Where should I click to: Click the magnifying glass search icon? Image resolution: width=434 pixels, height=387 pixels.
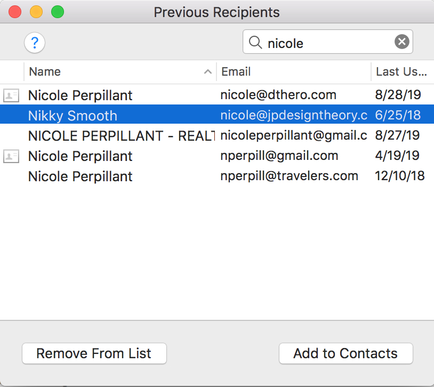pyautogui.click(x=256, y=42)
